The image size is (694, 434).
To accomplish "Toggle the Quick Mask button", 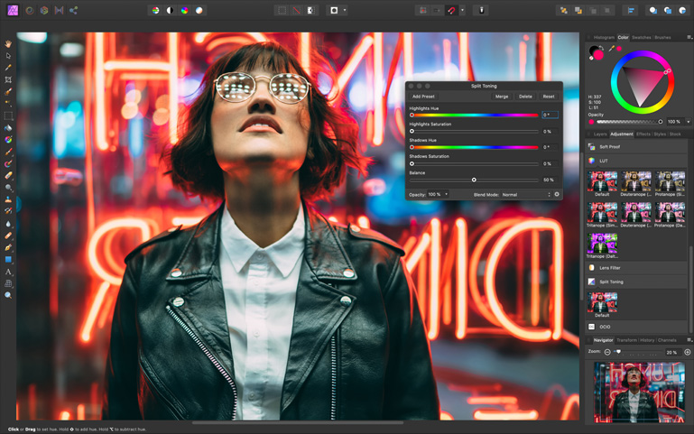I will pos(334,10).
